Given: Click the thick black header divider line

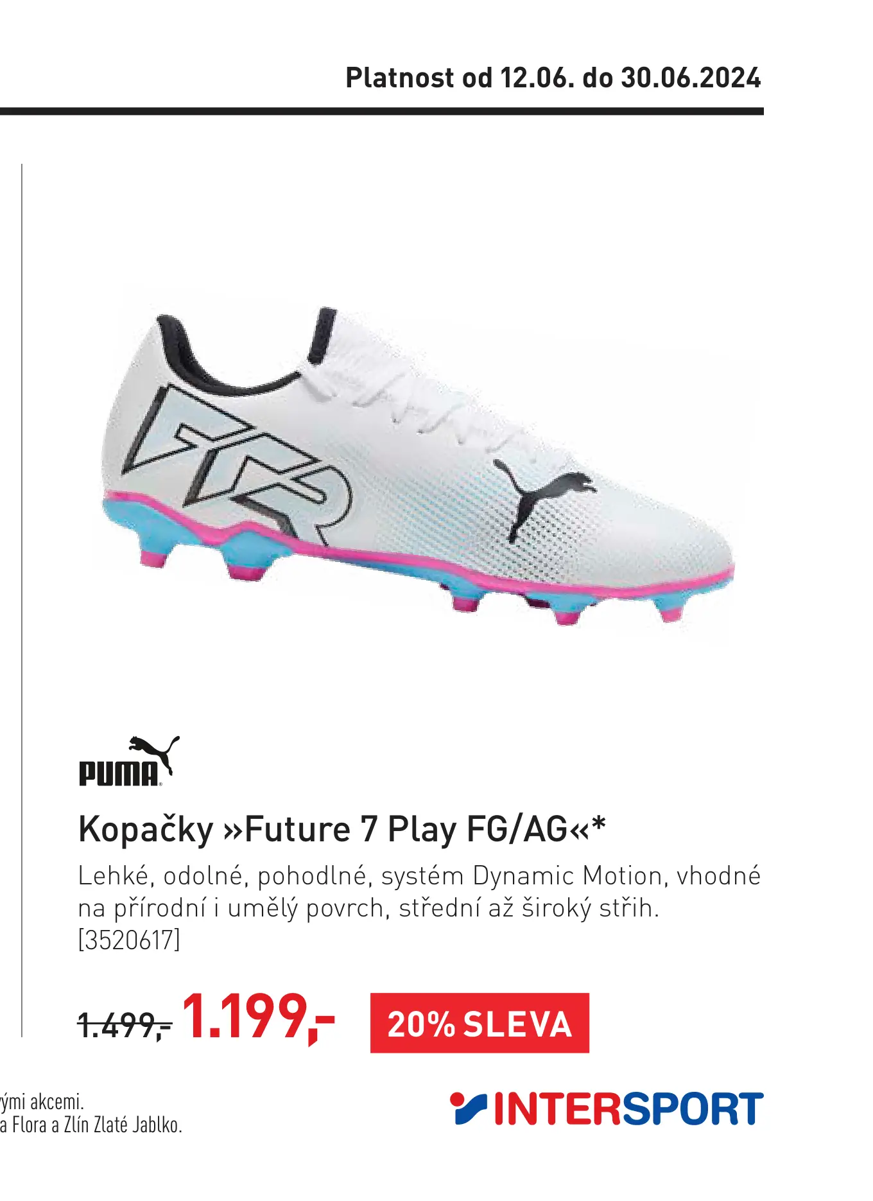Looking at the screenshot, I should (382, 111).
